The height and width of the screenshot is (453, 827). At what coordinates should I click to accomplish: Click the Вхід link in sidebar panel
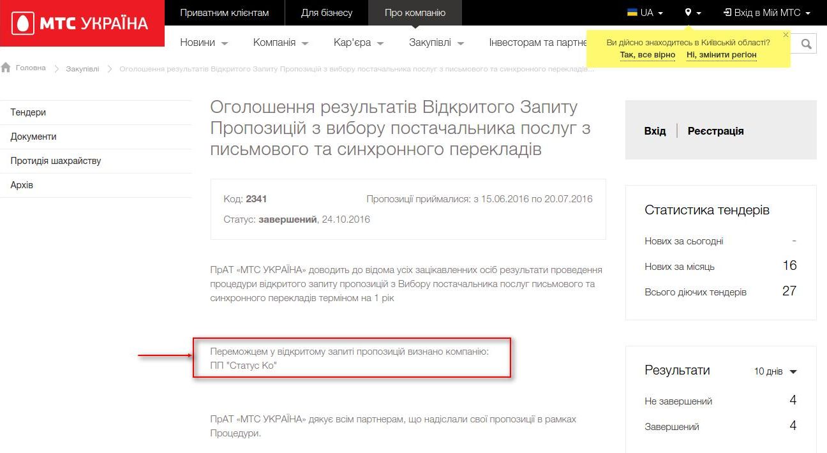[x=655, y=131]
